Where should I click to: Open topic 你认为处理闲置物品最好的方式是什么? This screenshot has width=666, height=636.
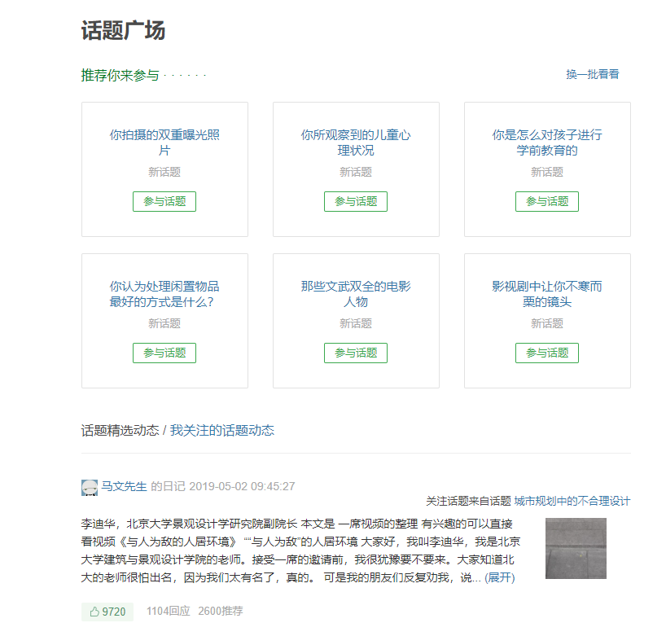pos(164,294)
